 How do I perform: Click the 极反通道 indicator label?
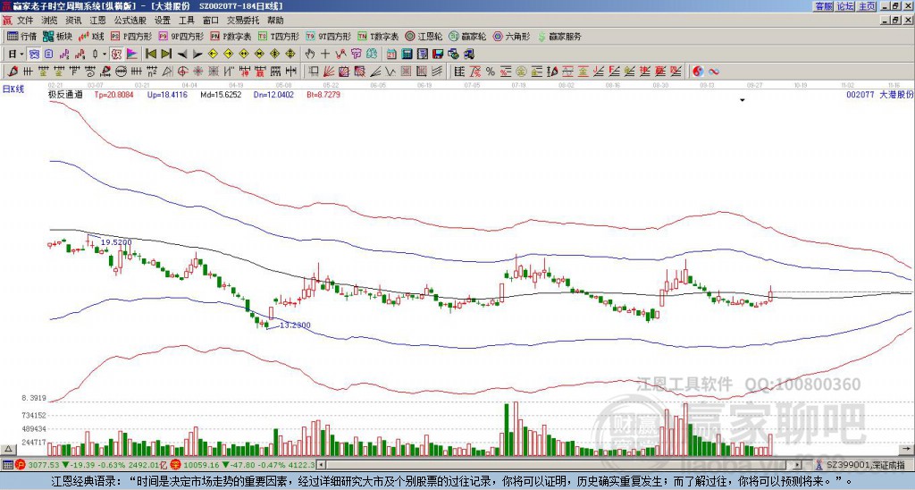(65, 95)
